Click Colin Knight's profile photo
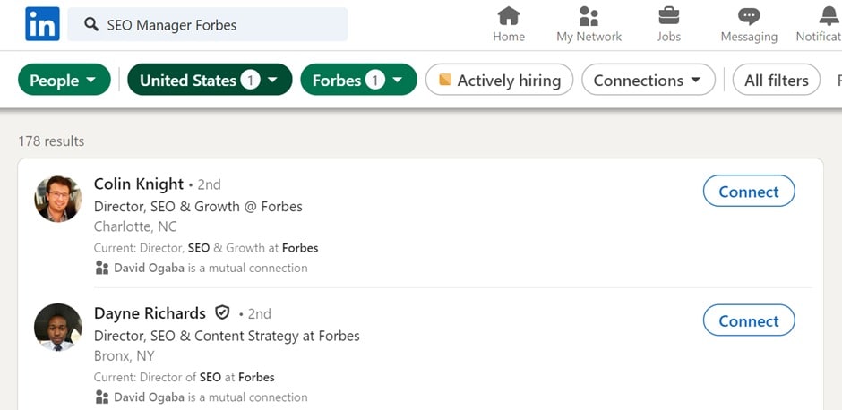 coord(58,199)
